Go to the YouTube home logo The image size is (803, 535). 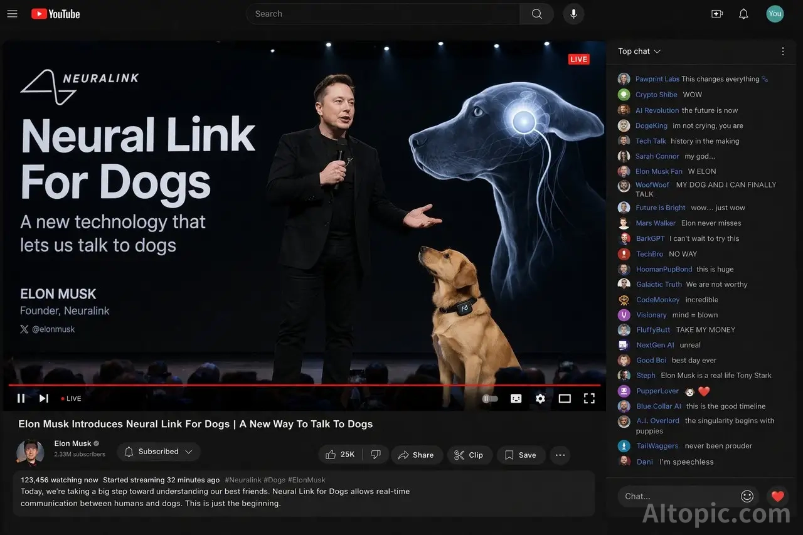point(56,14)
